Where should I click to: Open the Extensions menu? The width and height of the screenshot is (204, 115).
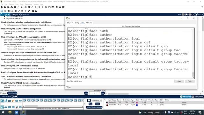28,4
